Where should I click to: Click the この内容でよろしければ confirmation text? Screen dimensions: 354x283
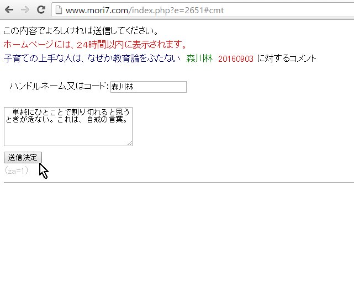(x=81, y=31)
